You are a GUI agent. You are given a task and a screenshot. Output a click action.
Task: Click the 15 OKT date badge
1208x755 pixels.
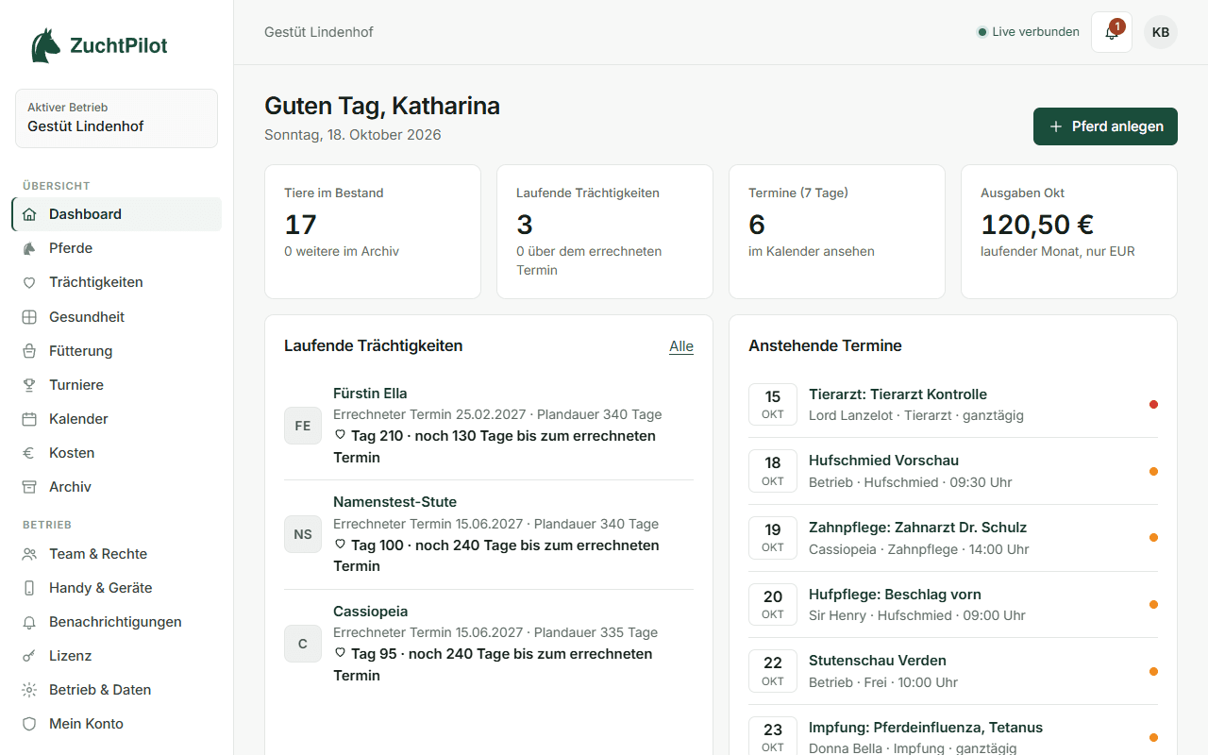[x=773, y=404]
